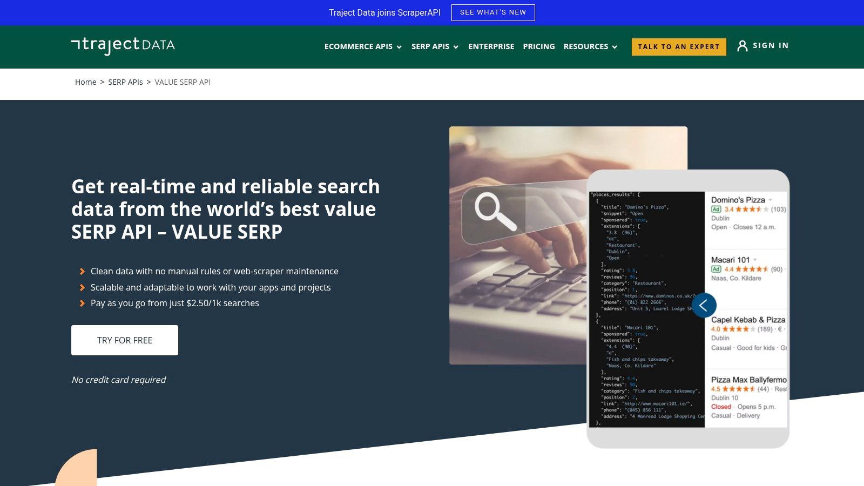864x486 pixels.
Task: Click the Traject Data logo
Action: [123, 45]
